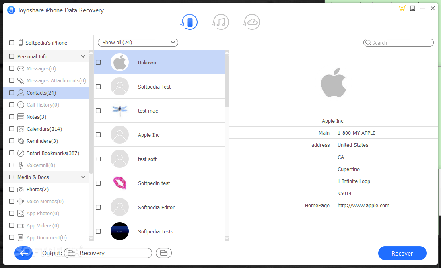Check the Softpedia Tests contact checkbox
Image resolution: width=441 pixels, height=268 pixels.
click(98, 231)
